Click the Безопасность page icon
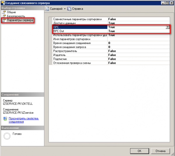The image size is (175, 156). [4, 16]
